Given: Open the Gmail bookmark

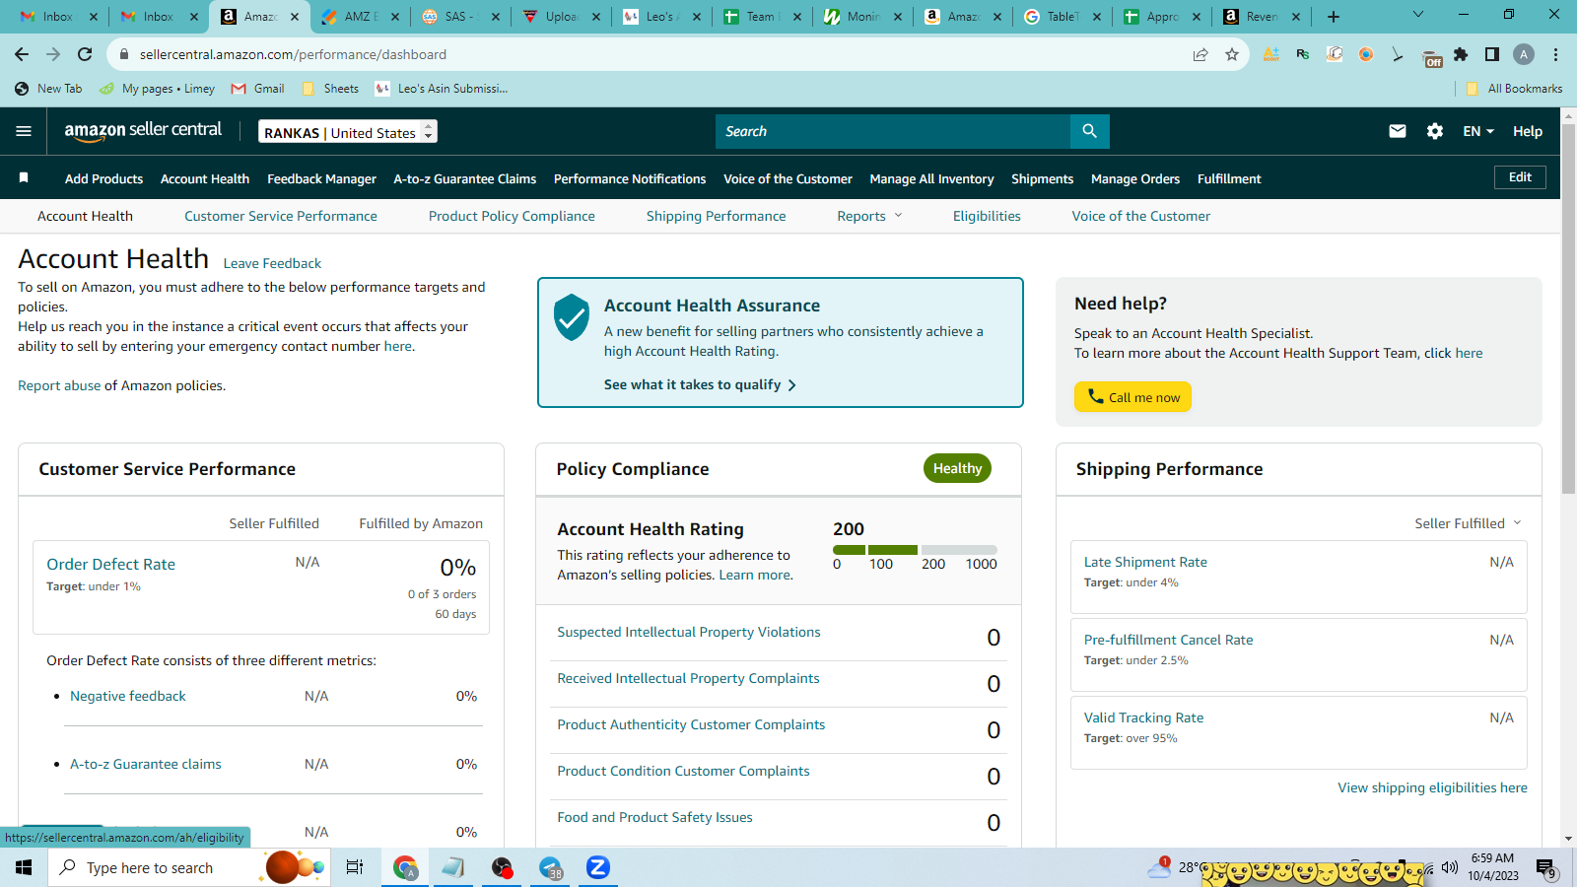Looking at the screenshot, I should [257, 89].
